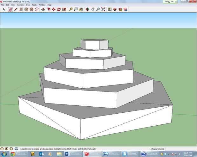
Task: Click the SketchUp taskbar button
Action: (x=92, y=154)
